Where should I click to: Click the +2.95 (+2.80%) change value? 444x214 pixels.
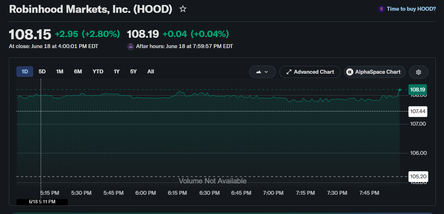click(87, 34)
